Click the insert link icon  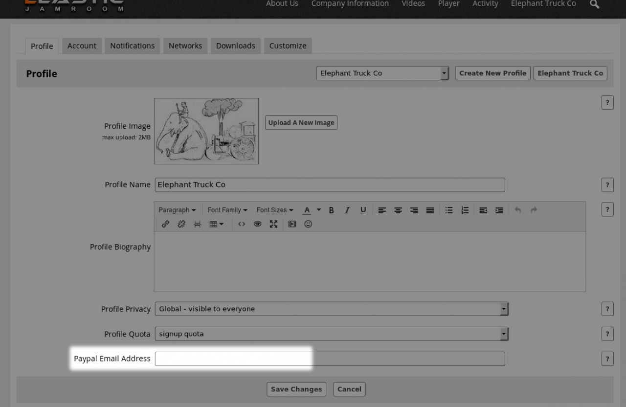pos(165,224)
